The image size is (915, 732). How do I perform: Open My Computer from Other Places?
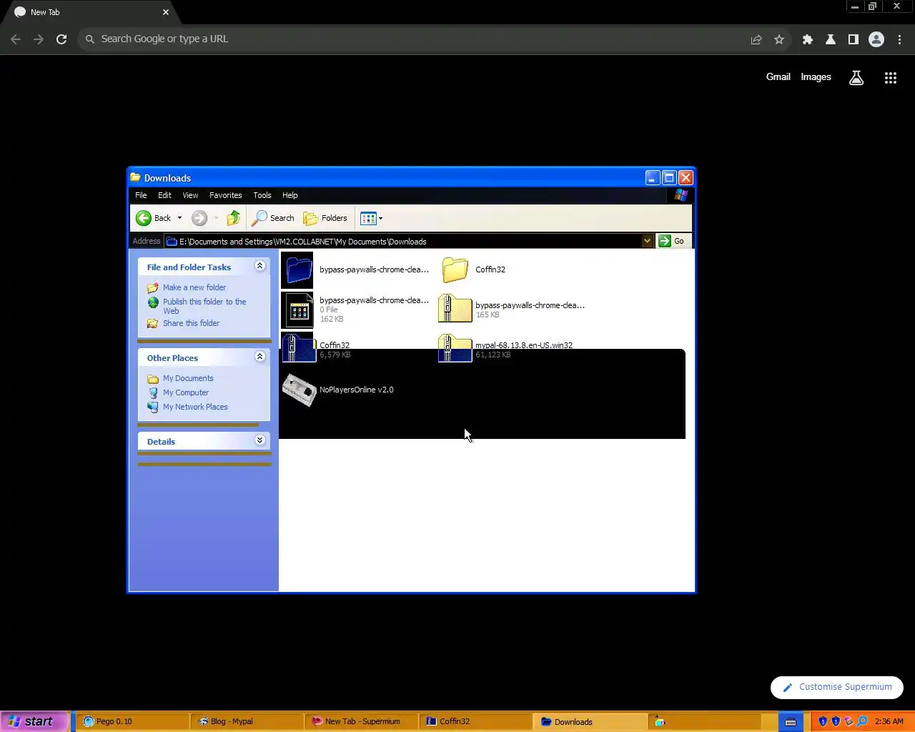click(x=186, y=392)
